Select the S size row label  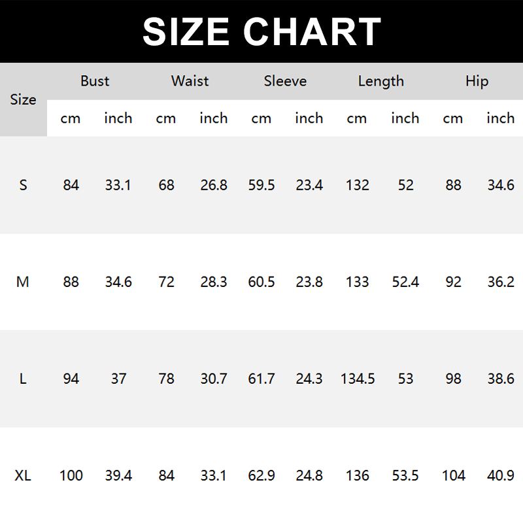click(24, 185)
